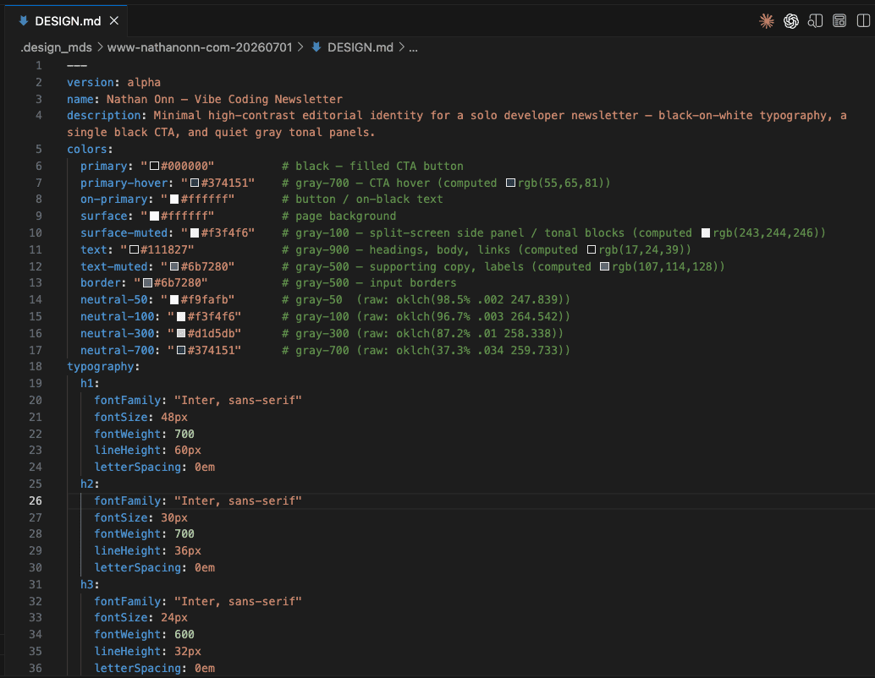Click the "typography:" key

point(103,367)
